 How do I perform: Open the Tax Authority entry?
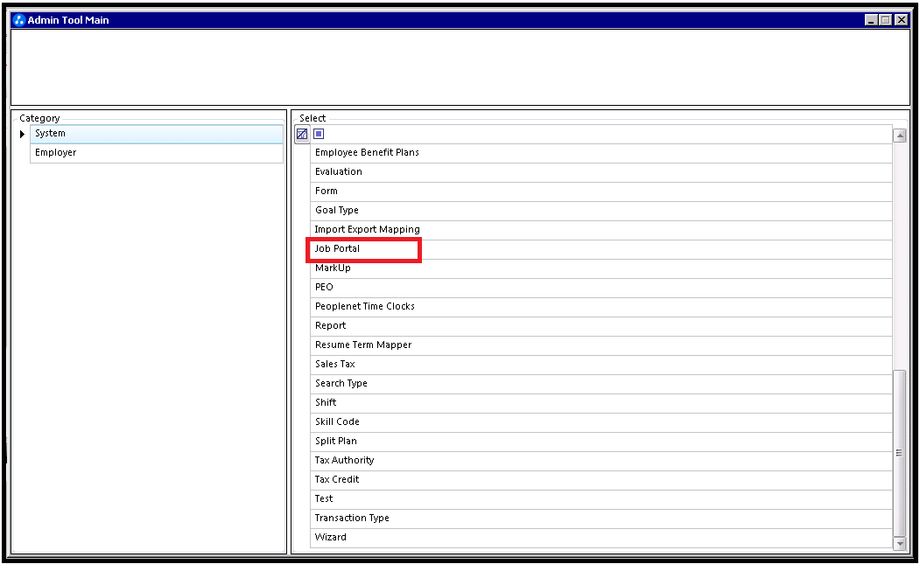coord(344,461)
